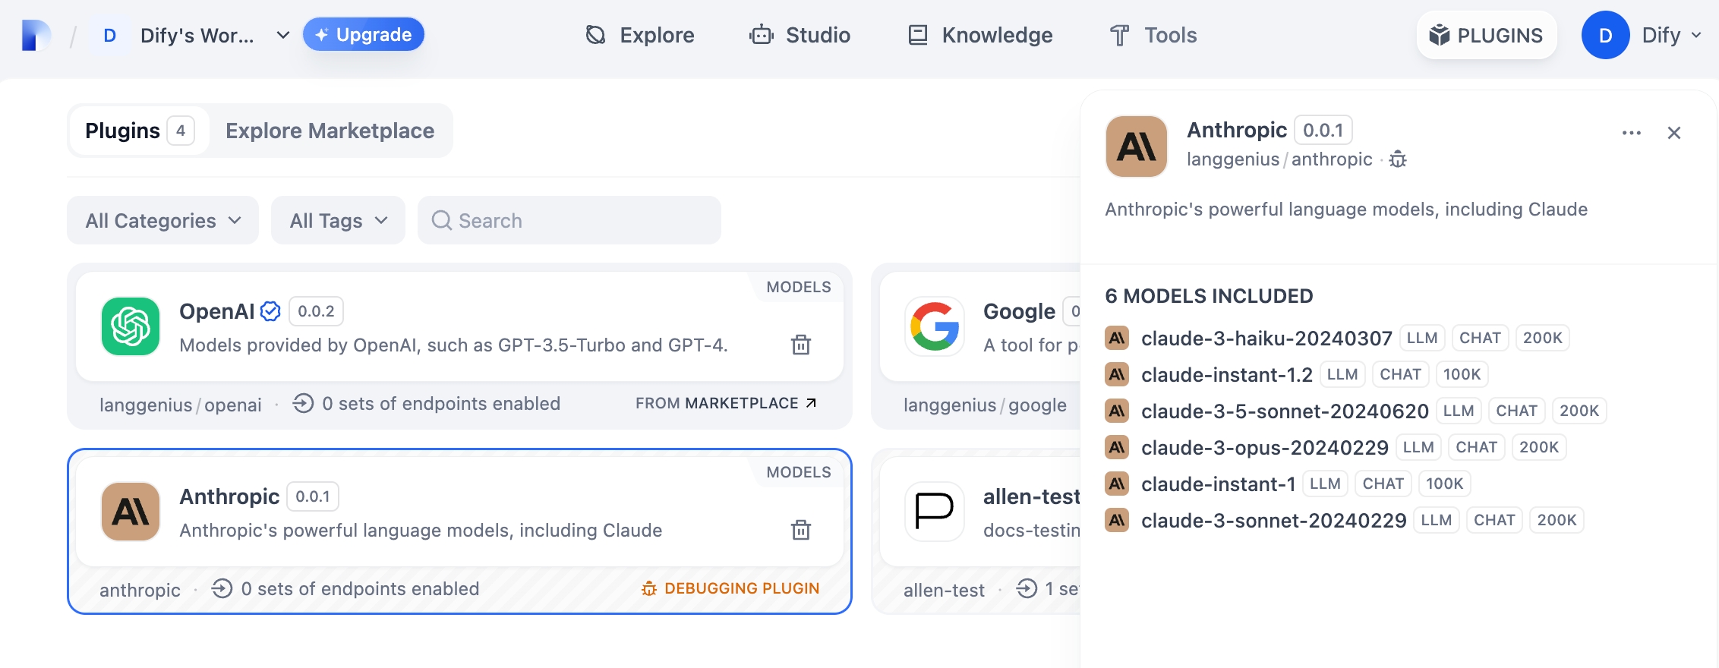Open the All Tags filter dropdown

338,221
